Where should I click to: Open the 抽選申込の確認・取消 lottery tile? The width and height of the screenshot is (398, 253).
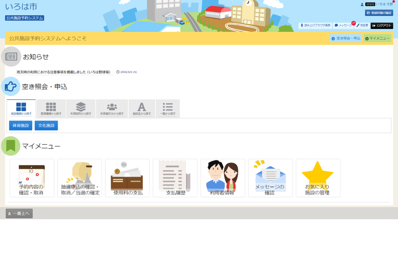(80, 178)
